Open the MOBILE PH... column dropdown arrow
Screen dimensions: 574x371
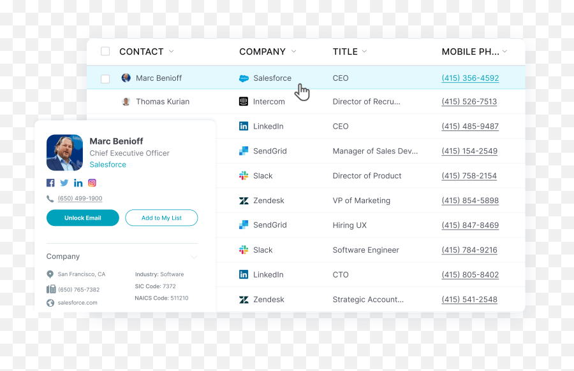tap(505, 51)
